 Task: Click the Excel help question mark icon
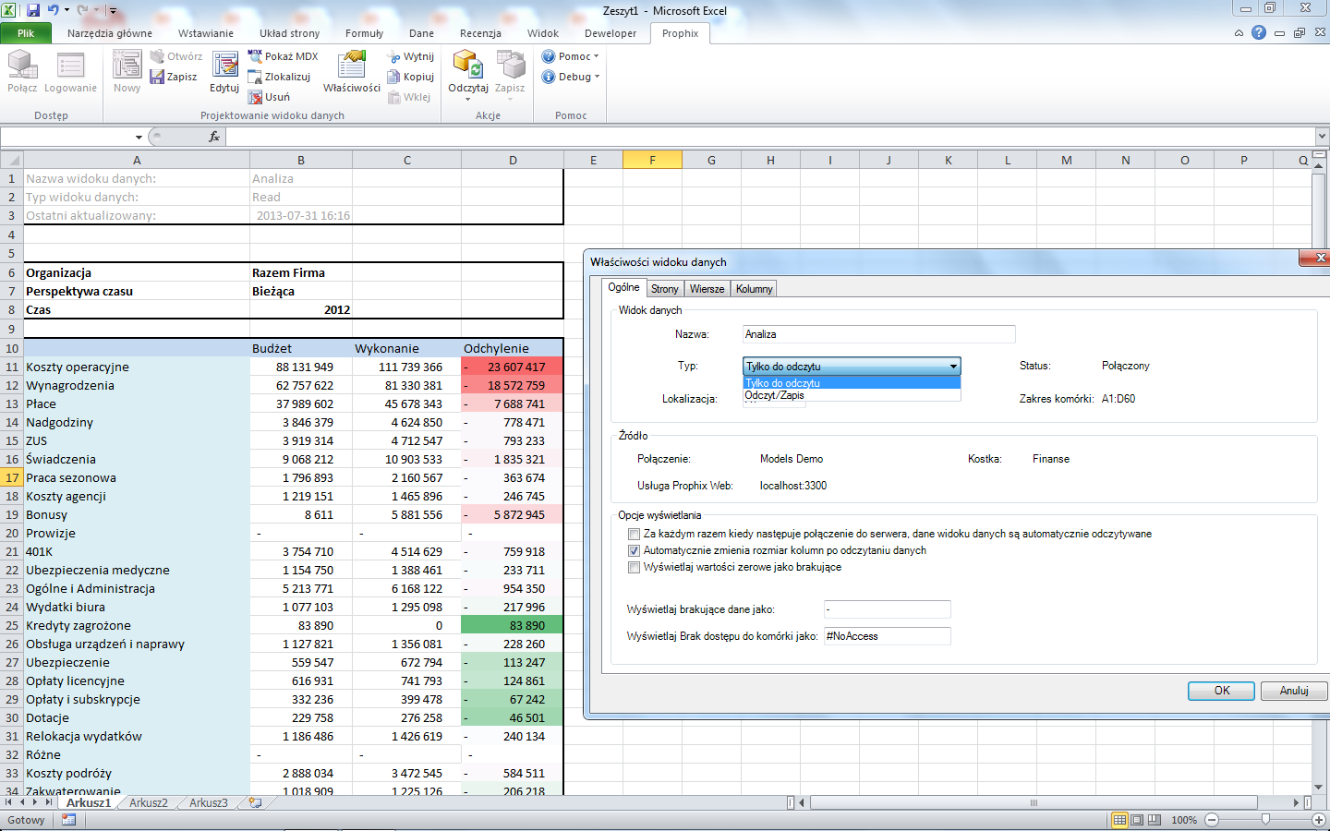pos(1259,32)
